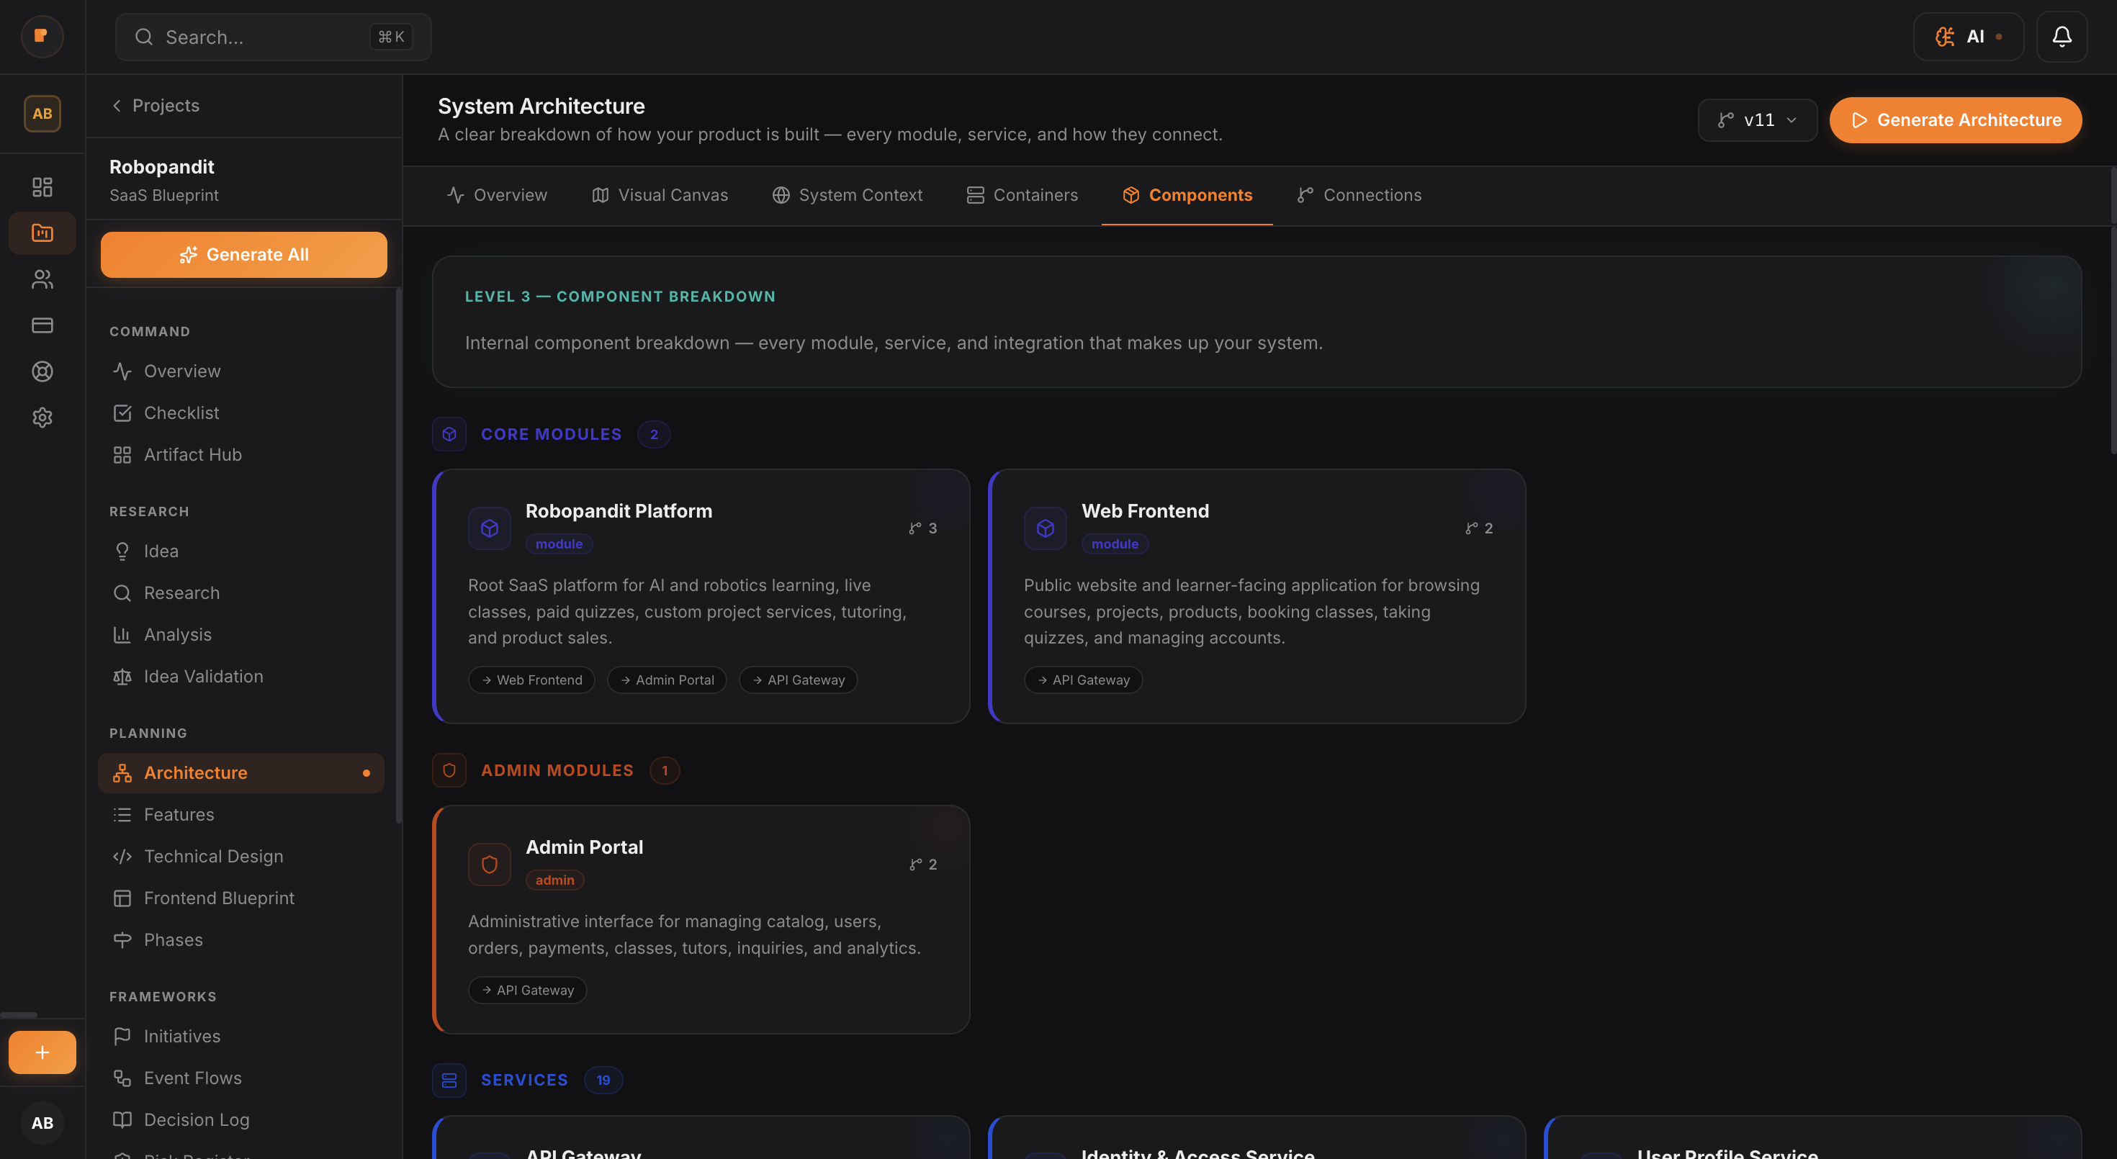Screen dimensions: 2117x1159
Task: Click the cube icon next to Core Modules
Action: (449, 433)
